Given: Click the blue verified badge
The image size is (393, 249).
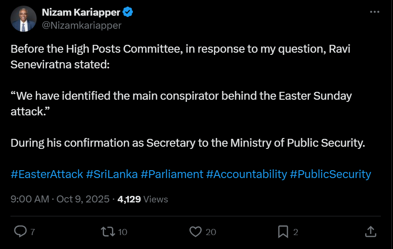Looking at the screenshot, I should pyautogui.click(x=128, y=13).
